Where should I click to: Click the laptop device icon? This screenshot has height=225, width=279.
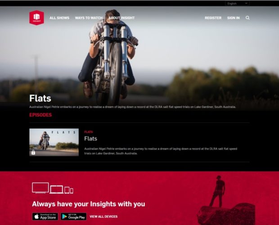point(57,189)
